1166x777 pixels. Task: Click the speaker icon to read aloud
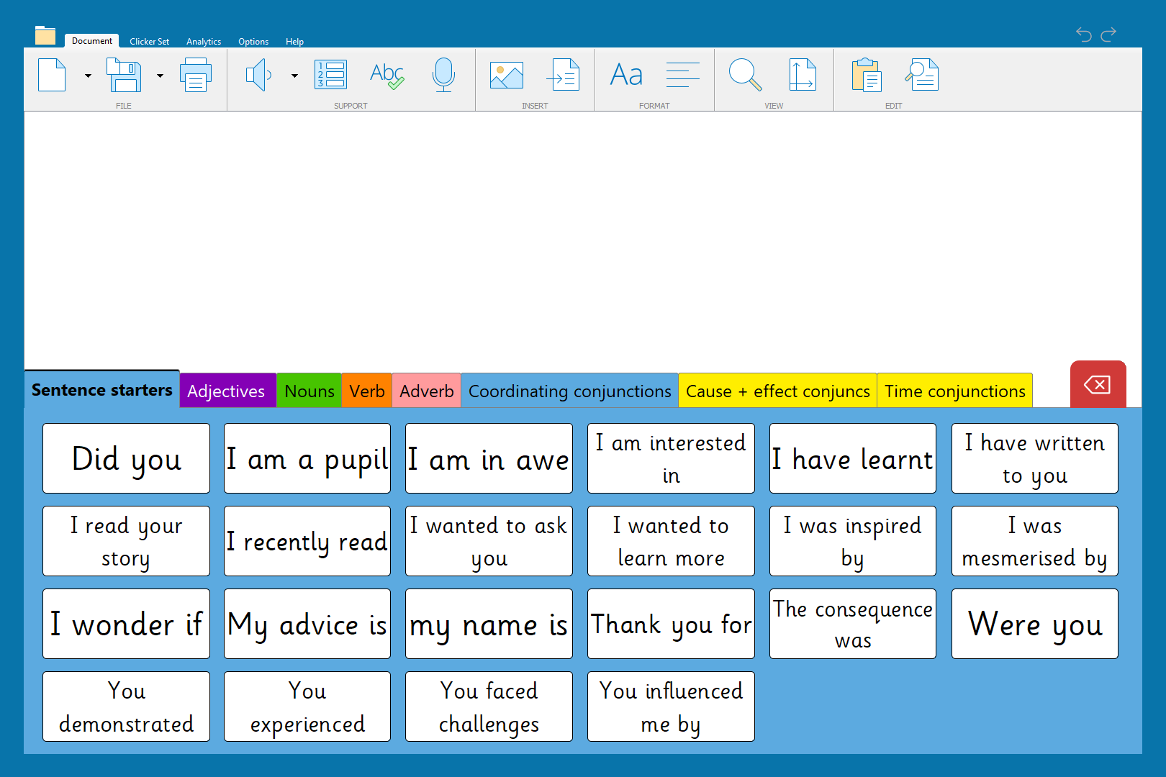258,75
